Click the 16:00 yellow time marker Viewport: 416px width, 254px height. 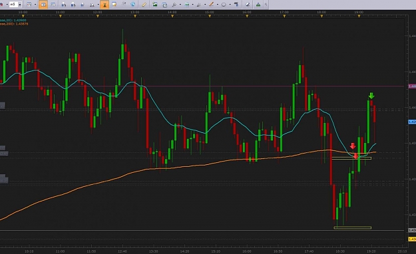[x=247, y=16]
